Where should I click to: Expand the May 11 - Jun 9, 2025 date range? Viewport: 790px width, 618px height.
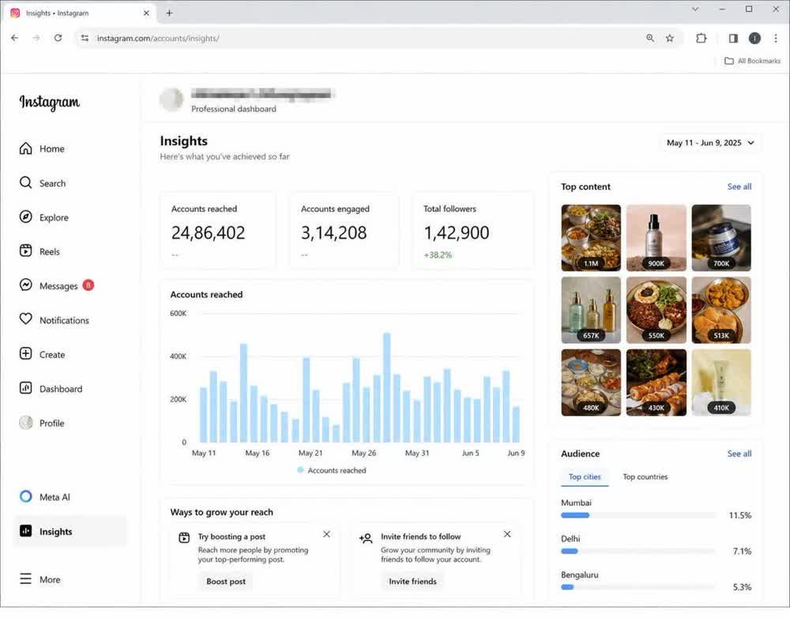(x=710, y=143)
